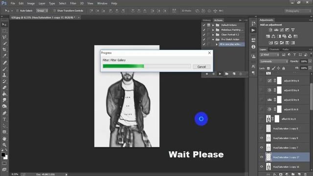
Task: Select the Zoom tool
Action: pos(4,145)
